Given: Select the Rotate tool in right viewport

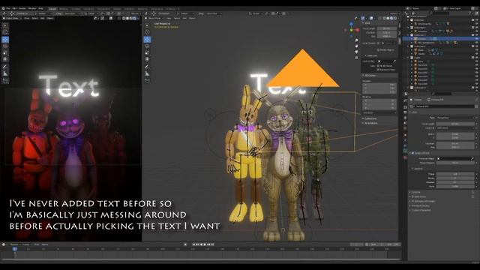Looking at the screenshot, I should tap(147, 46).
